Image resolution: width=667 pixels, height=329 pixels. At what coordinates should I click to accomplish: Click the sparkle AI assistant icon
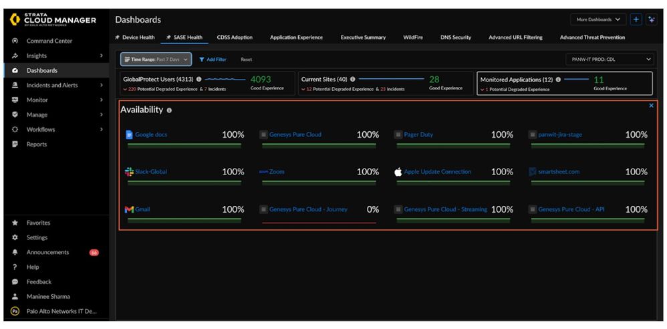(651, 19)
